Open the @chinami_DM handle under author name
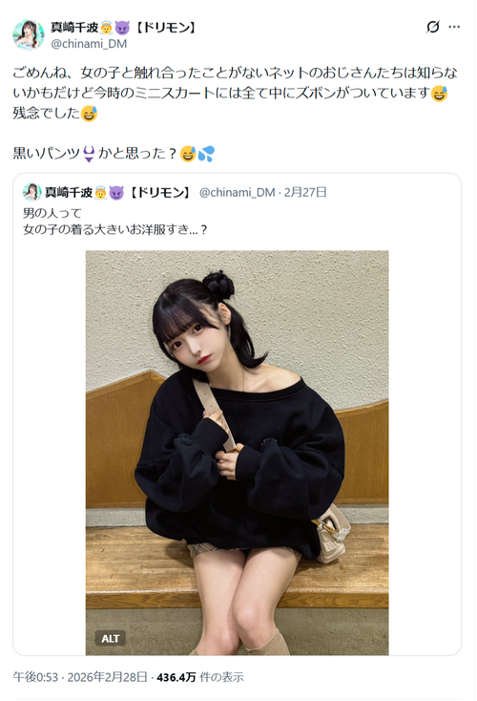The image size is (477, 701). point(89,43)
